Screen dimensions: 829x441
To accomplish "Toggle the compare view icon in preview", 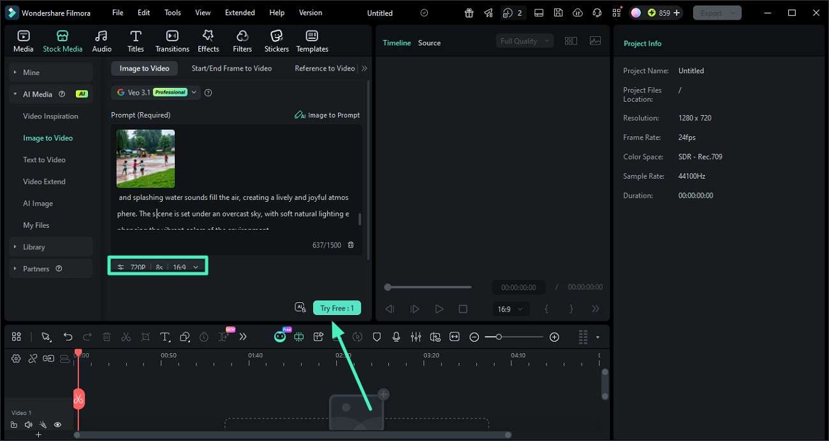I will (571, 41).
